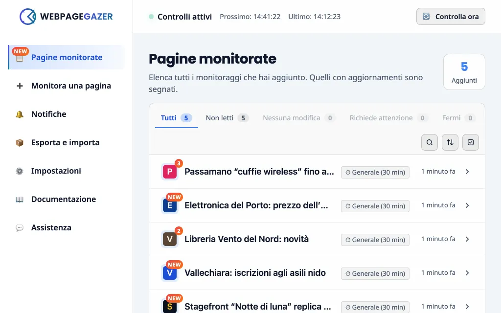Click the brown V avatar of Libreria Vento del Nord
Image resolution: width=501 pixels, height=313 pixels.
click(170, 239)
